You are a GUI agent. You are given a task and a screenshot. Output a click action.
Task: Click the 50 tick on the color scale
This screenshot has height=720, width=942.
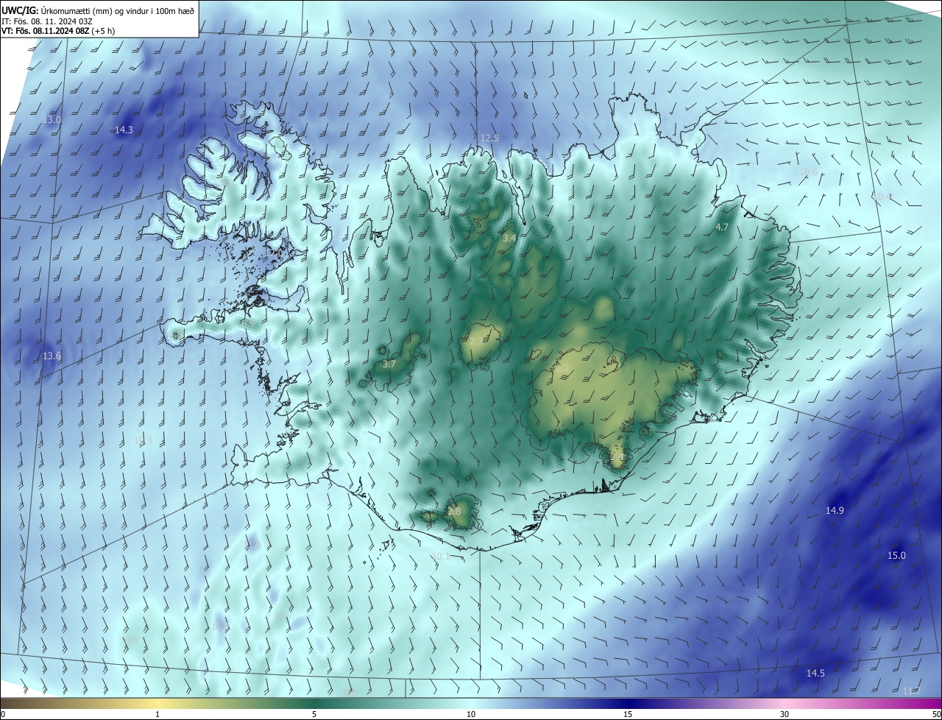(936, 714)
